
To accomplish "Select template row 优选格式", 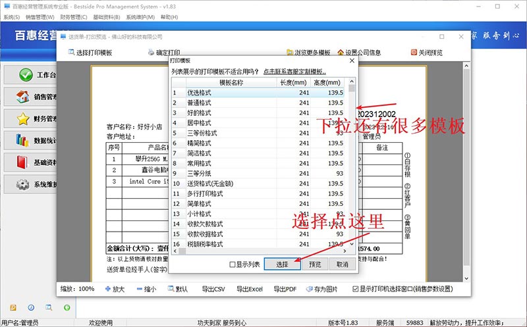I will click(x=259, y=93).
